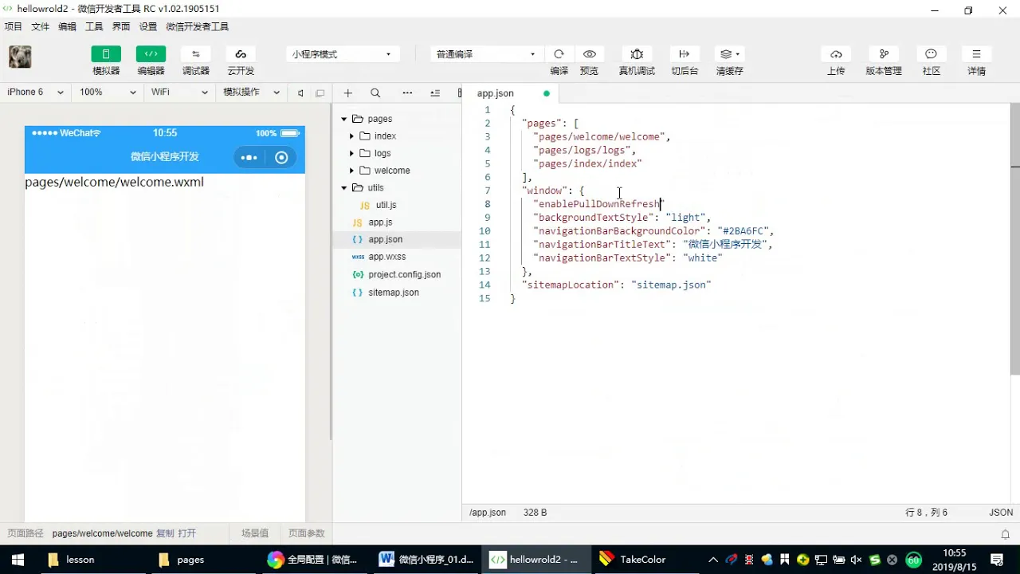
Task: Click the switch to background icon
Action: click(x=684, y=54)
